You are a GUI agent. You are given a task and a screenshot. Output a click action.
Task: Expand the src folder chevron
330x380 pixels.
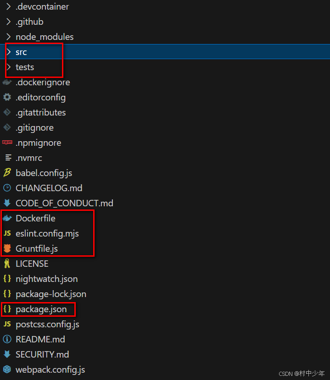pos(9,52)
